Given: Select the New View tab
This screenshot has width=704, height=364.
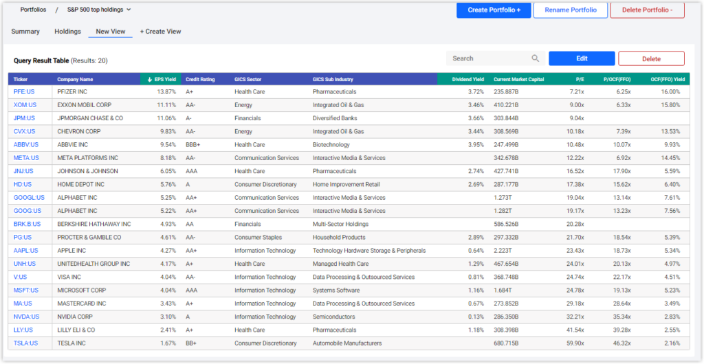Looking at the screenshot, I should pyautogui.click(x=111, y=32).
